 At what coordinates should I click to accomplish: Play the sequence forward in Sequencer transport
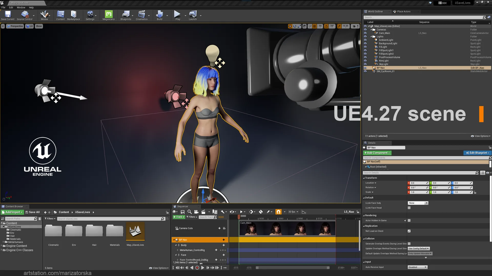click(202, 268)
